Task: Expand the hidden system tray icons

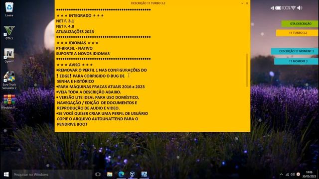Action: 281,175
